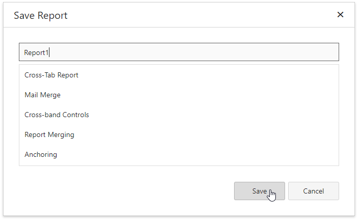Abort saving by clicking Cancel
The height and width of the screenshot is (220, 358).
(313, 191)
